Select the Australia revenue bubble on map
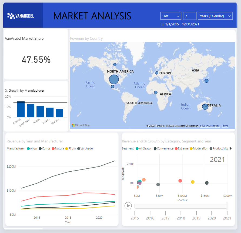This screenshot has width=241, height=233. (x=205, y=106)
